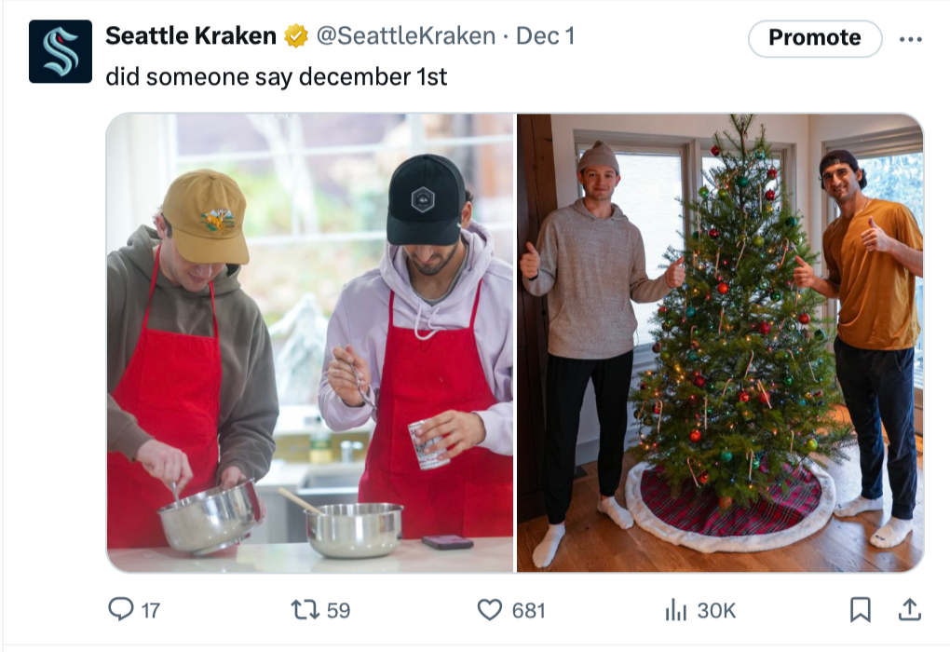The height and width of the screenshot is (652, 950).
Task: Click the gold verified badge
Action: point(296,36)
